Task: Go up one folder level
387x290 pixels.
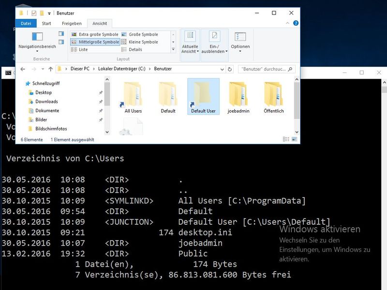Action: pos(50,69)
